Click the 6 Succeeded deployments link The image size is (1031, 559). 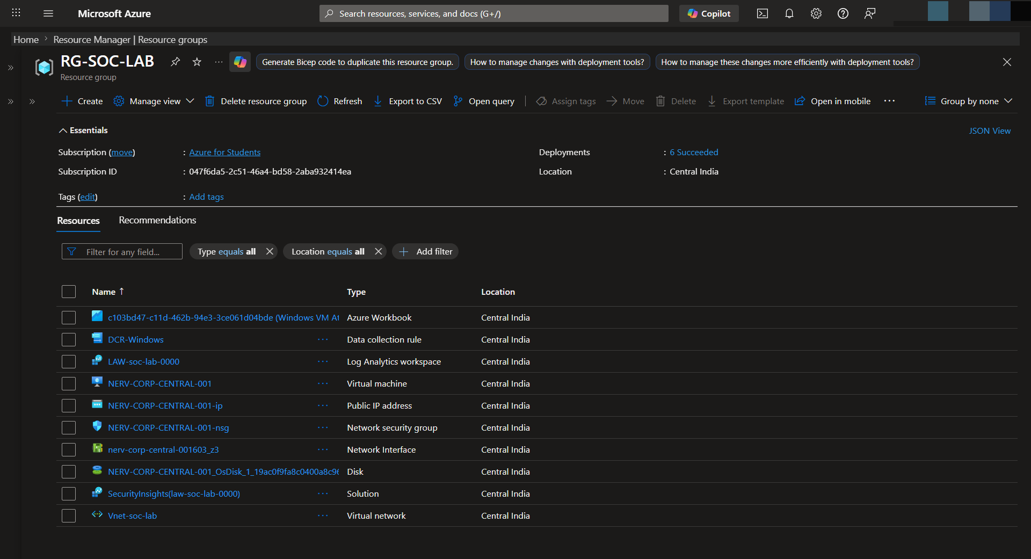point(693,153)
